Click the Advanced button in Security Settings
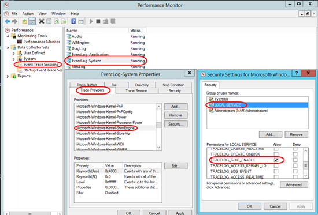Image resolution: width=318 pixels, height=215 pixels. pos(294,184)
